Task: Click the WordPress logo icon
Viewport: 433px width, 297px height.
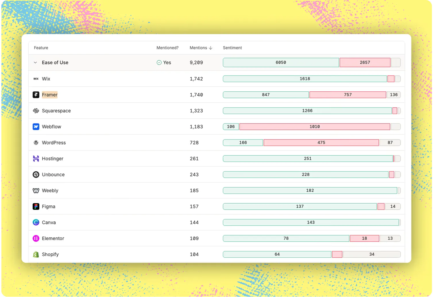Action: point(36,143)
